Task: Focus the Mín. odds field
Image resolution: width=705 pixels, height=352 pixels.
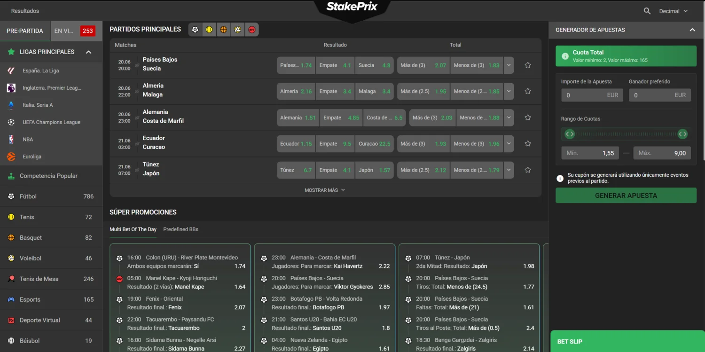Action: [590, 153]
